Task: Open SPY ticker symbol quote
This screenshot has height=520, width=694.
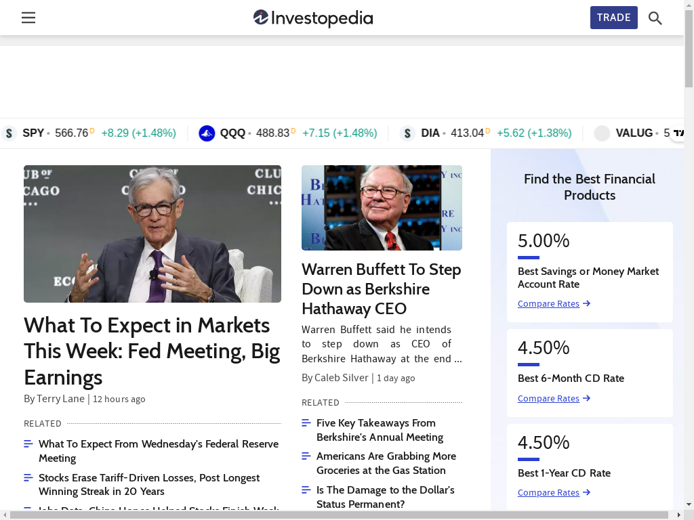Action: tap(33, 133)
